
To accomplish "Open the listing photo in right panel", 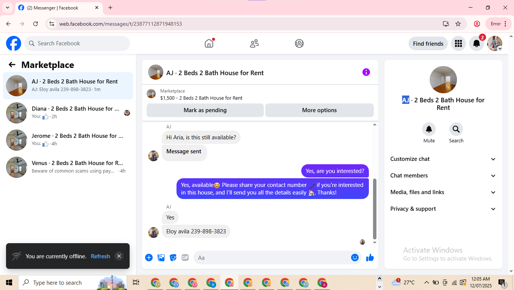I will tap(443, 80).
